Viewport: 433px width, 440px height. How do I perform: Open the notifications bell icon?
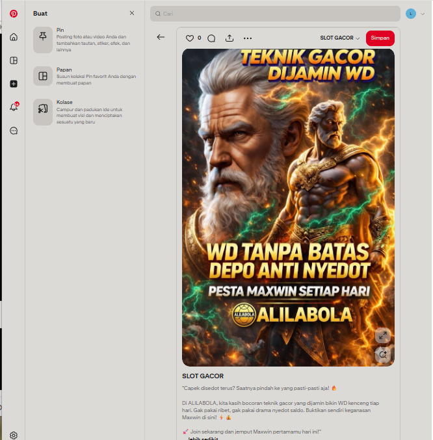14,107
